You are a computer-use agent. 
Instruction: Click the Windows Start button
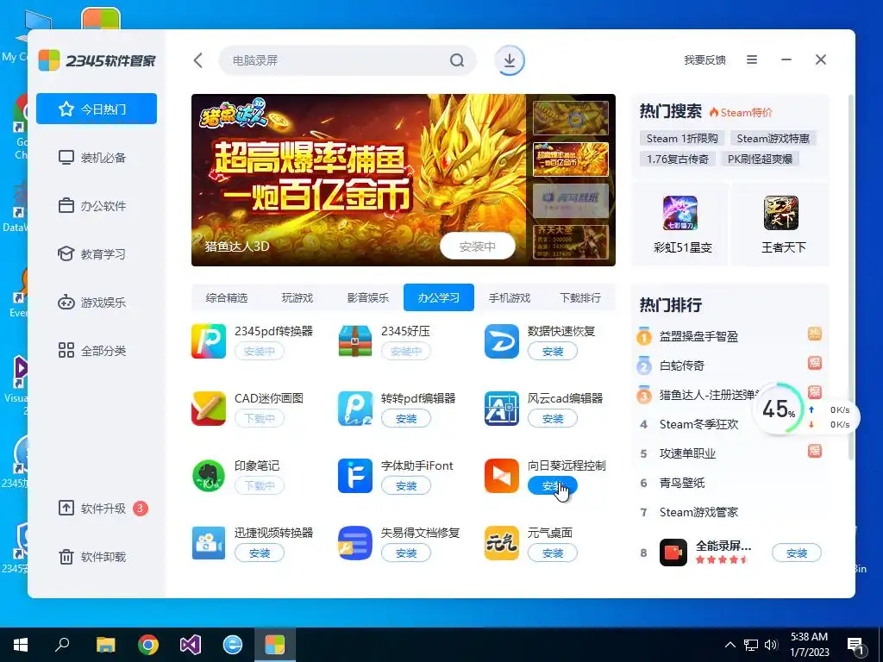click(21, 645)
